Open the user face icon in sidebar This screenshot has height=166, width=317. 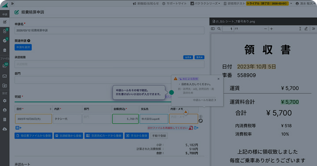pos(5,110)
